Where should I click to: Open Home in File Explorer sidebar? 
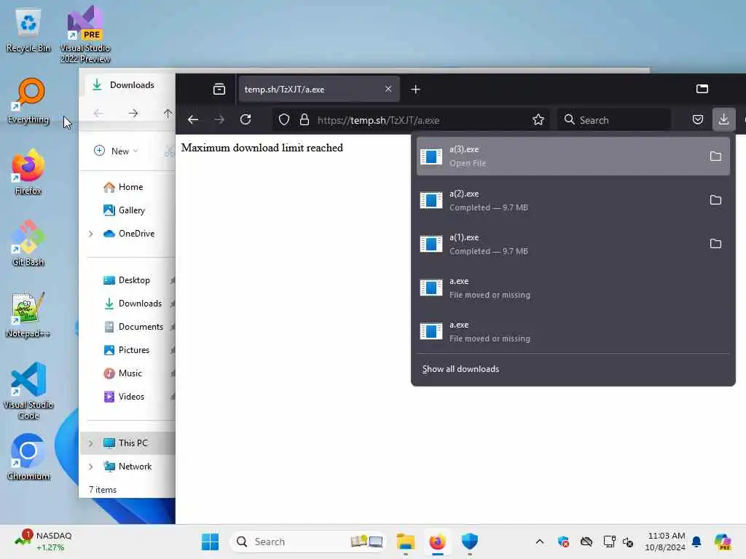coord(130,187)
